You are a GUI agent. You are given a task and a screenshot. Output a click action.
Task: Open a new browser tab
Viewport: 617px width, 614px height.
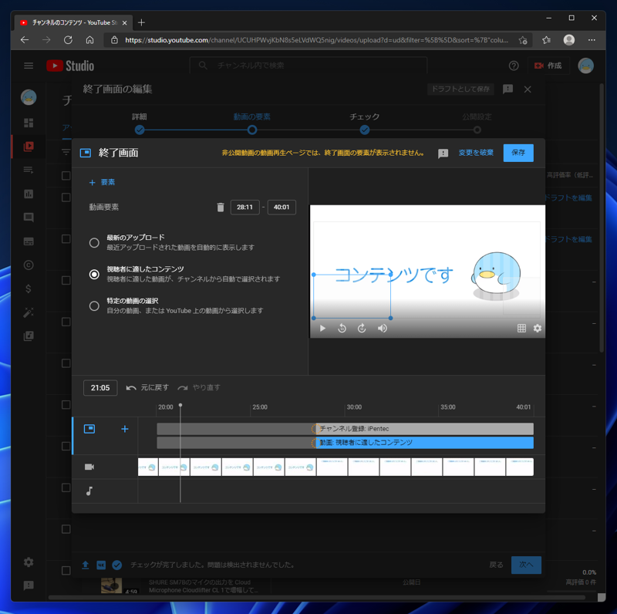141,22
